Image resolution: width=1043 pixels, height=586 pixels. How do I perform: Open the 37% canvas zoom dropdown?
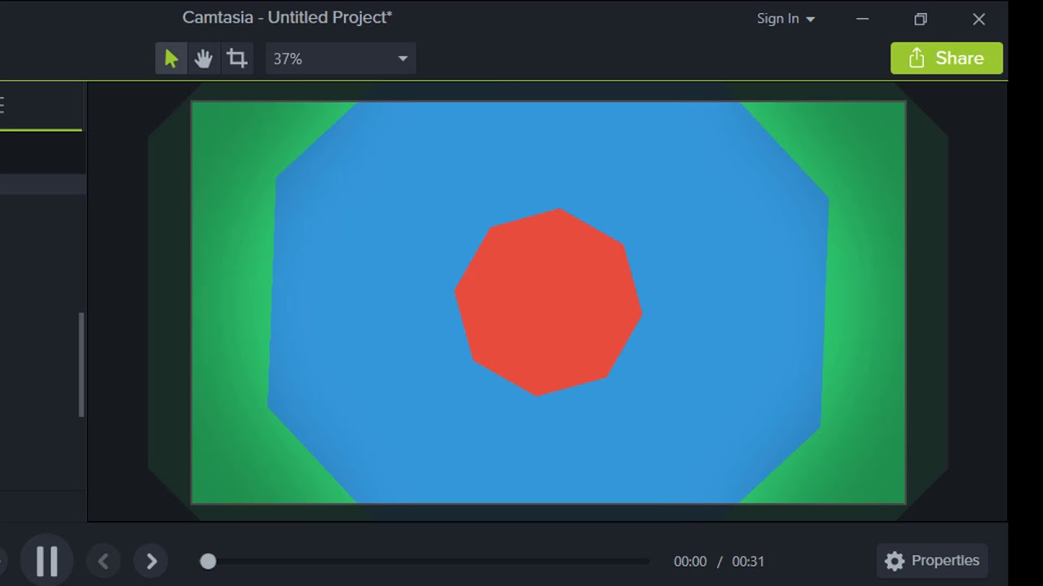341,59
